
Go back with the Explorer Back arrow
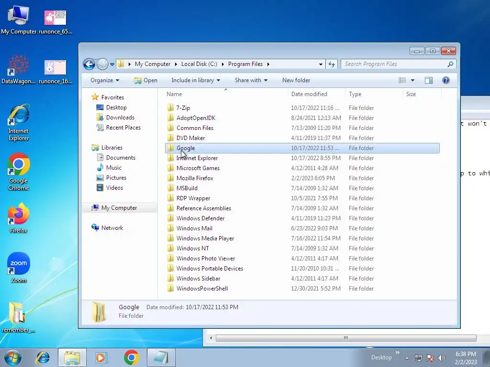pos(89,65)
